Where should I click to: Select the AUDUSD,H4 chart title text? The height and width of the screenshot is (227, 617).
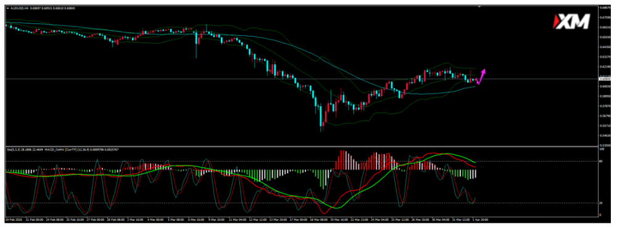18,8
